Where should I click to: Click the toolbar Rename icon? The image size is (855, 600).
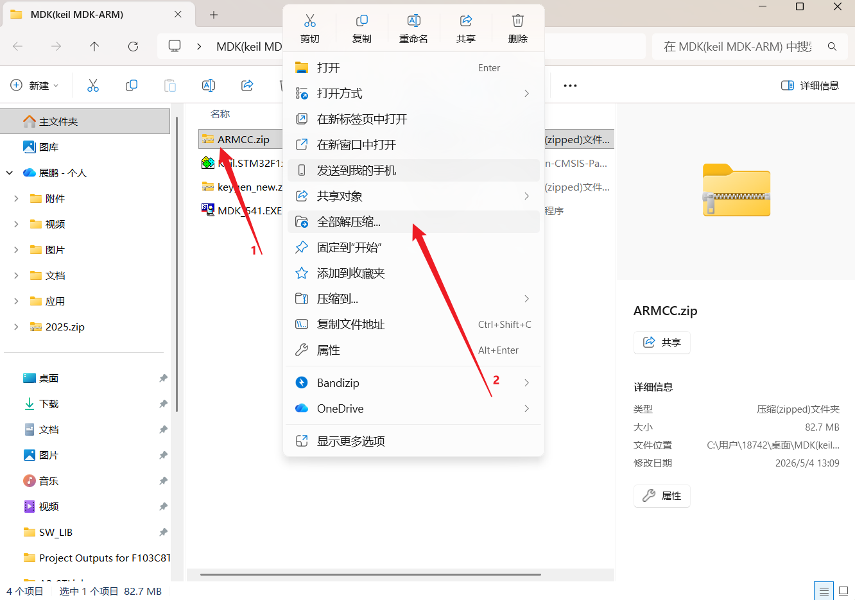point(209,85)
